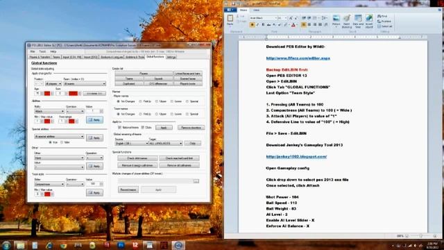Screen dimensions: 444x250
Task: Open the Team style Operation dropdown
Action: click(x=75, y=184)
